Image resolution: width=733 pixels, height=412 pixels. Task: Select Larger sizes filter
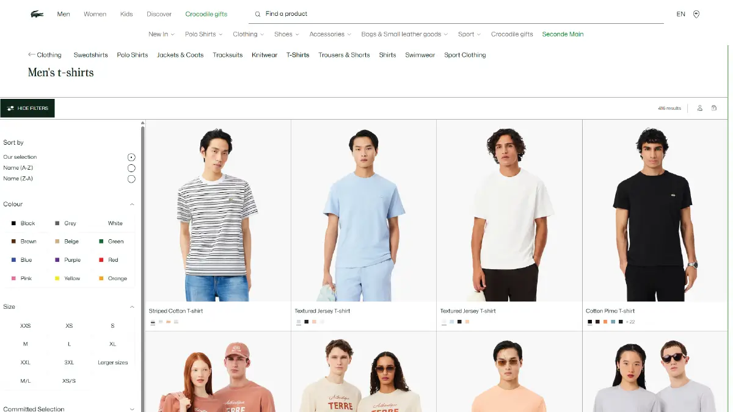(113, 363)
